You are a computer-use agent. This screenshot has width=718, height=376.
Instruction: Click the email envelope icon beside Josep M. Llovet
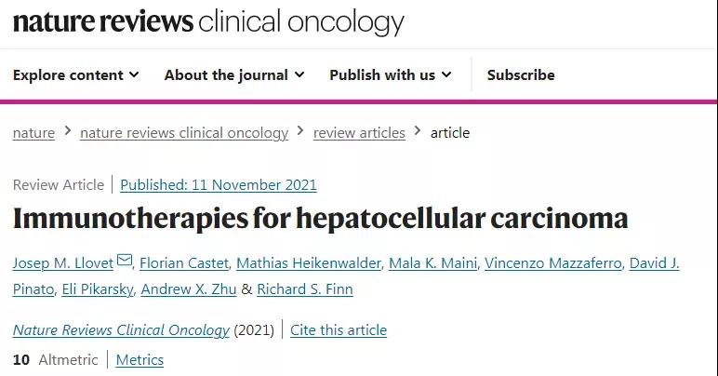pos(125,261)
